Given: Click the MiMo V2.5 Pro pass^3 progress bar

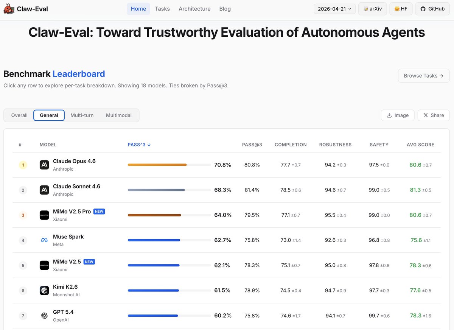Looking at the screenshot, I should click(x=169, y=215).
